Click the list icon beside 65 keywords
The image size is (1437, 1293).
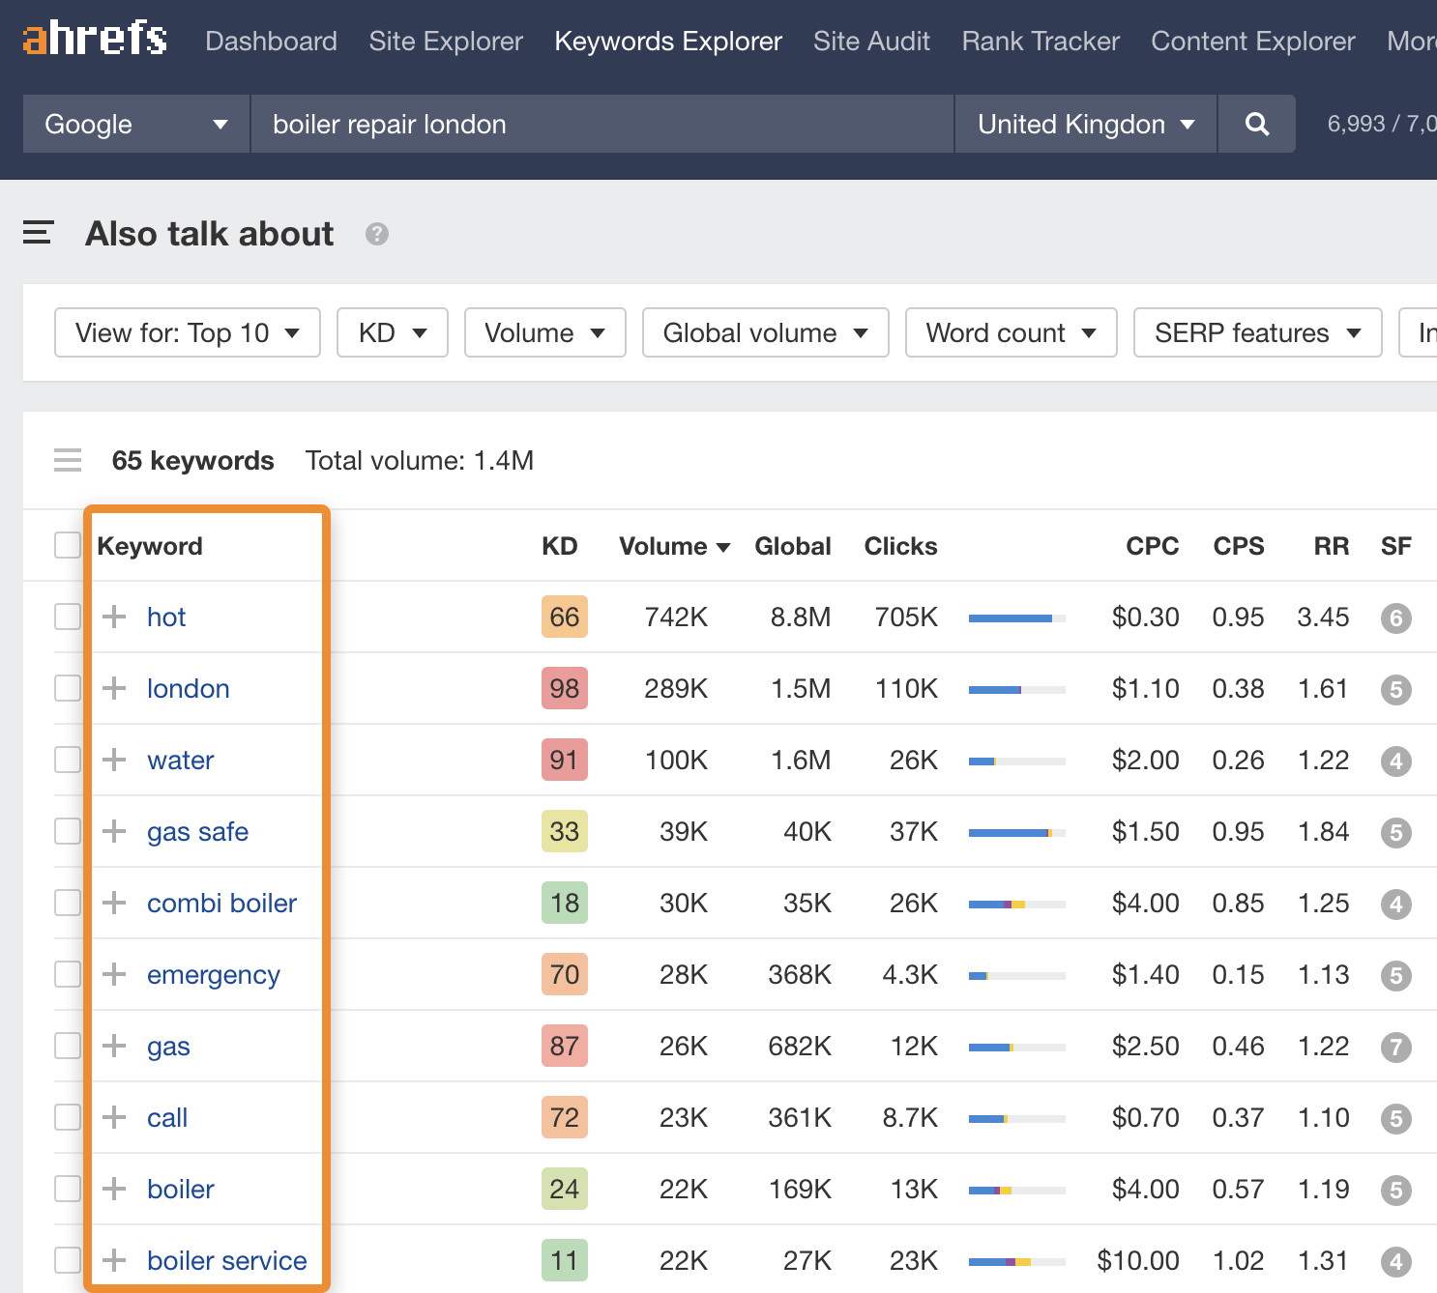pos(68,461)
